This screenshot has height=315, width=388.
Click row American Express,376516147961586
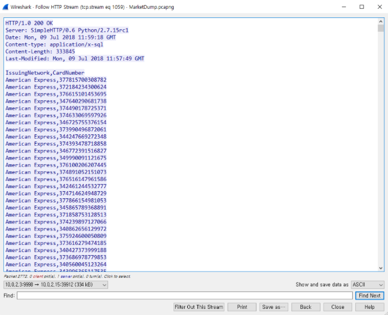pos(56,179)
